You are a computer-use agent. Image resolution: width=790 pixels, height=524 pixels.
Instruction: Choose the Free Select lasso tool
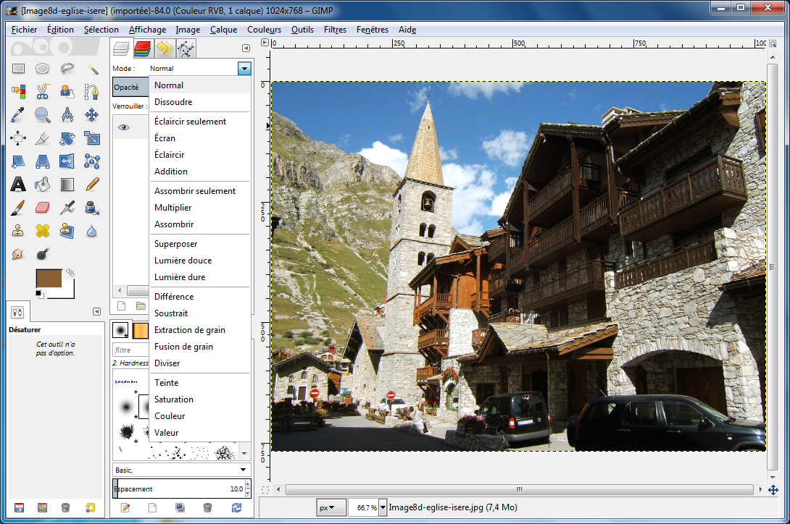pos(67,69)
